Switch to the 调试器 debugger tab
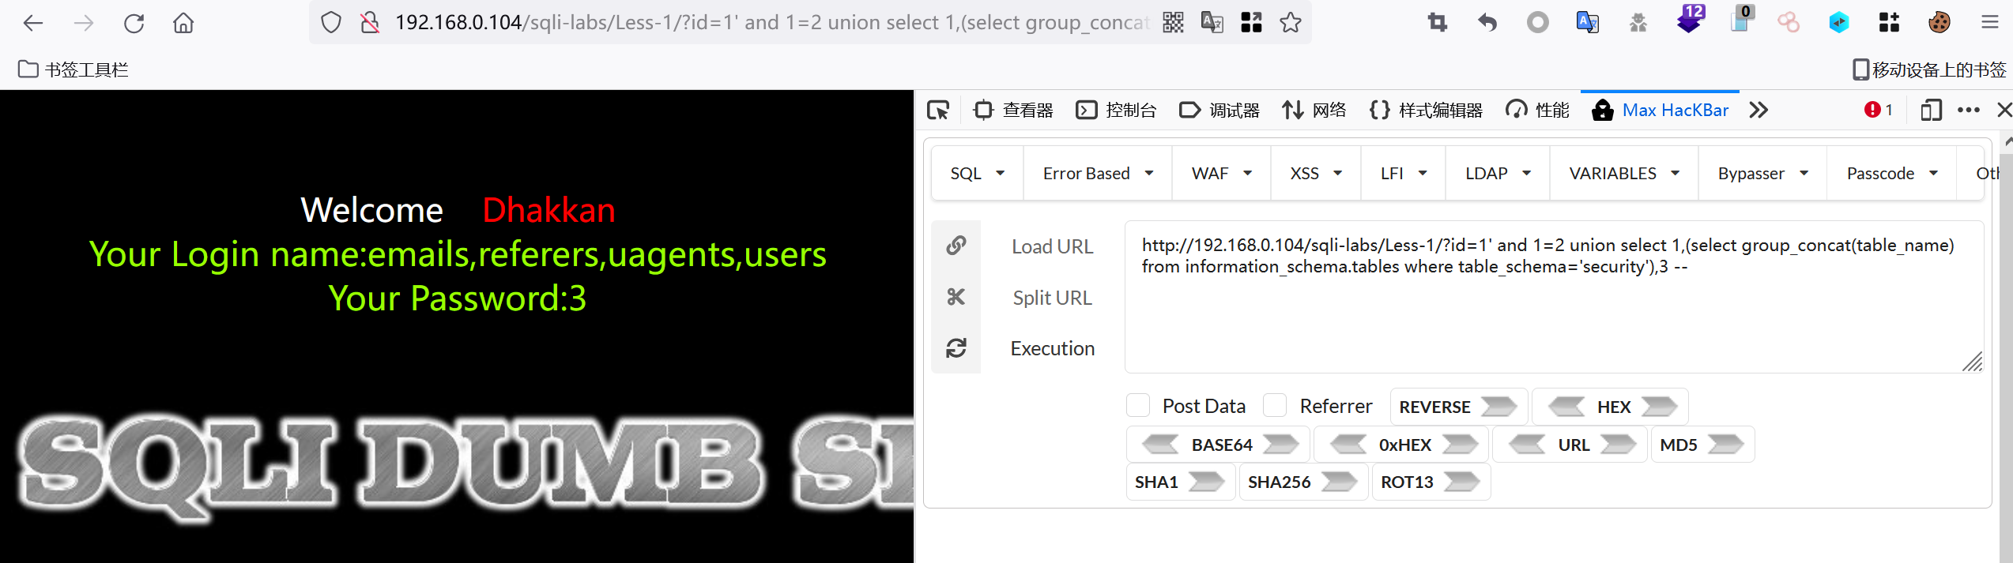This screenshot has width=2013, height=563. 1219,111
